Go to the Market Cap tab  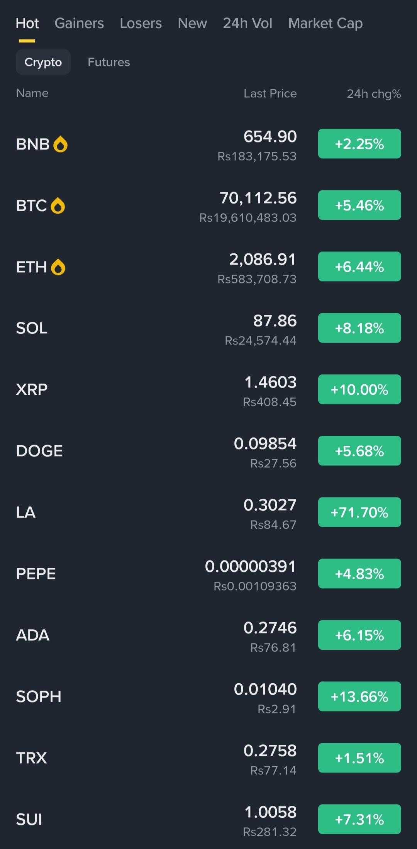[325, 24]
